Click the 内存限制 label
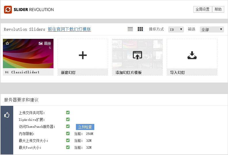228x155 pixels. [27, 134]
